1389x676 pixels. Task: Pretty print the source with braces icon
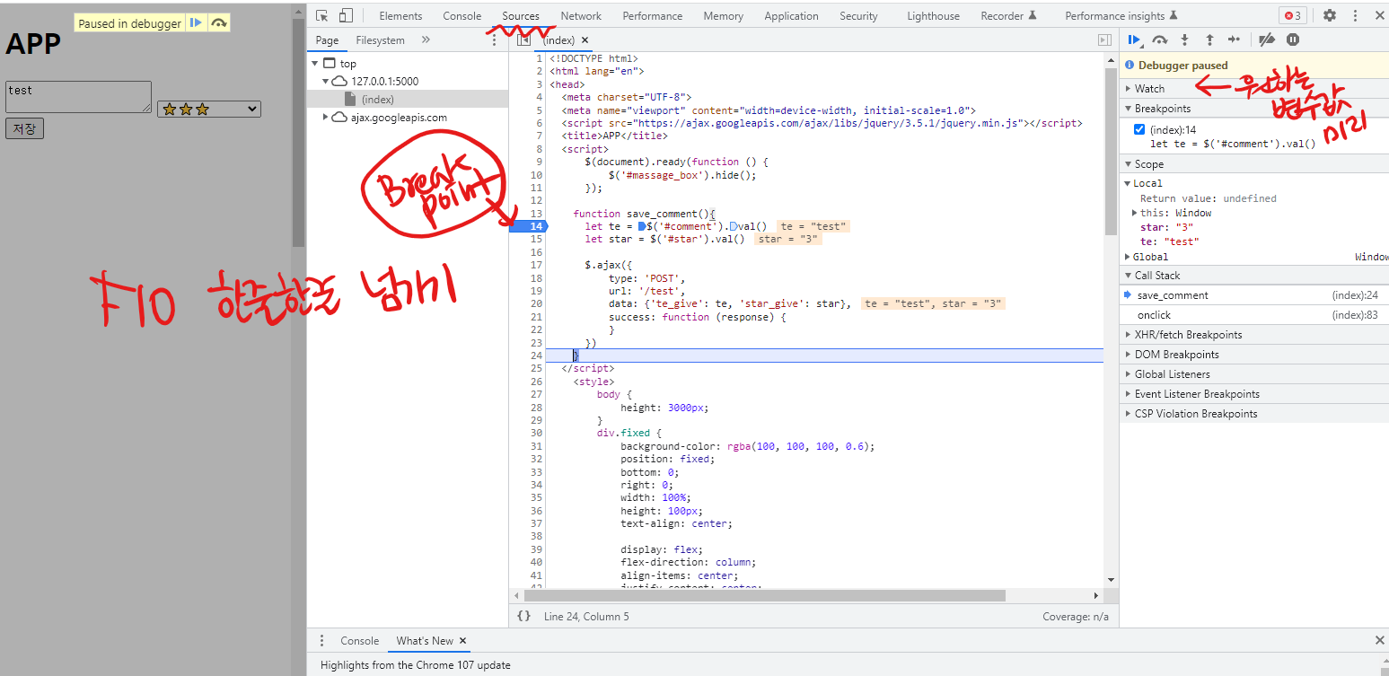524,616
